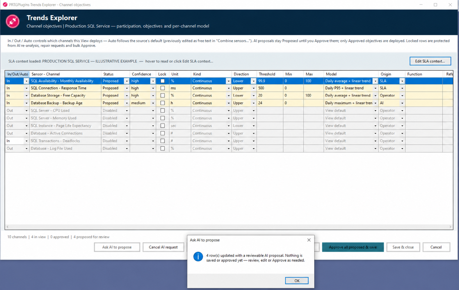Open Status dropdown for SQL Server - CPU Load

127,111
